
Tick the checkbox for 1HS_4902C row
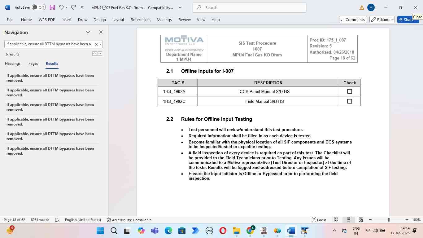[350, 101]
